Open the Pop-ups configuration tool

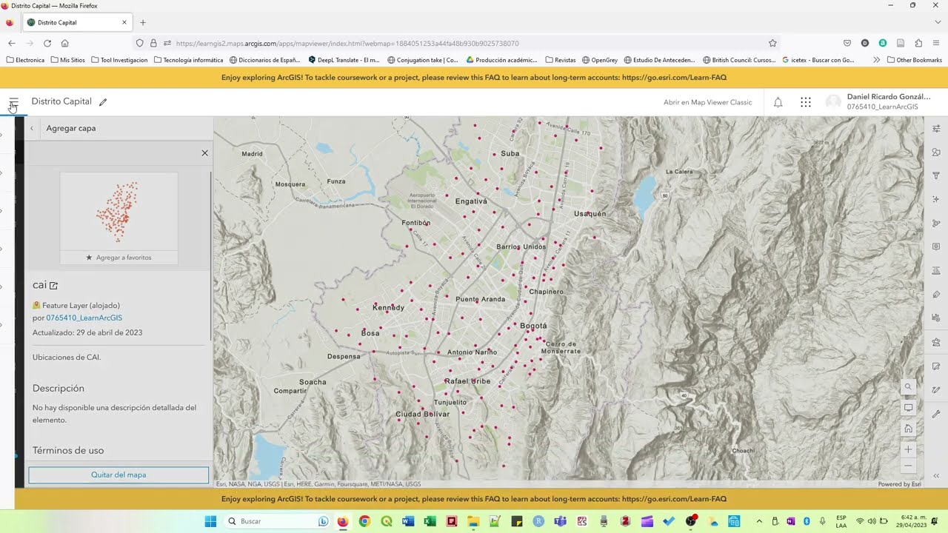pos(936,247)
